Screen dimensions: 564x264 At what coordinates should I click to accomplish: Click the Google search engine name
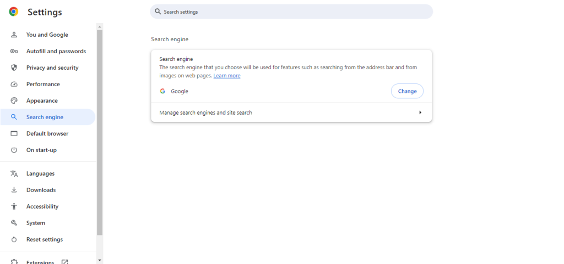point(180,91)
